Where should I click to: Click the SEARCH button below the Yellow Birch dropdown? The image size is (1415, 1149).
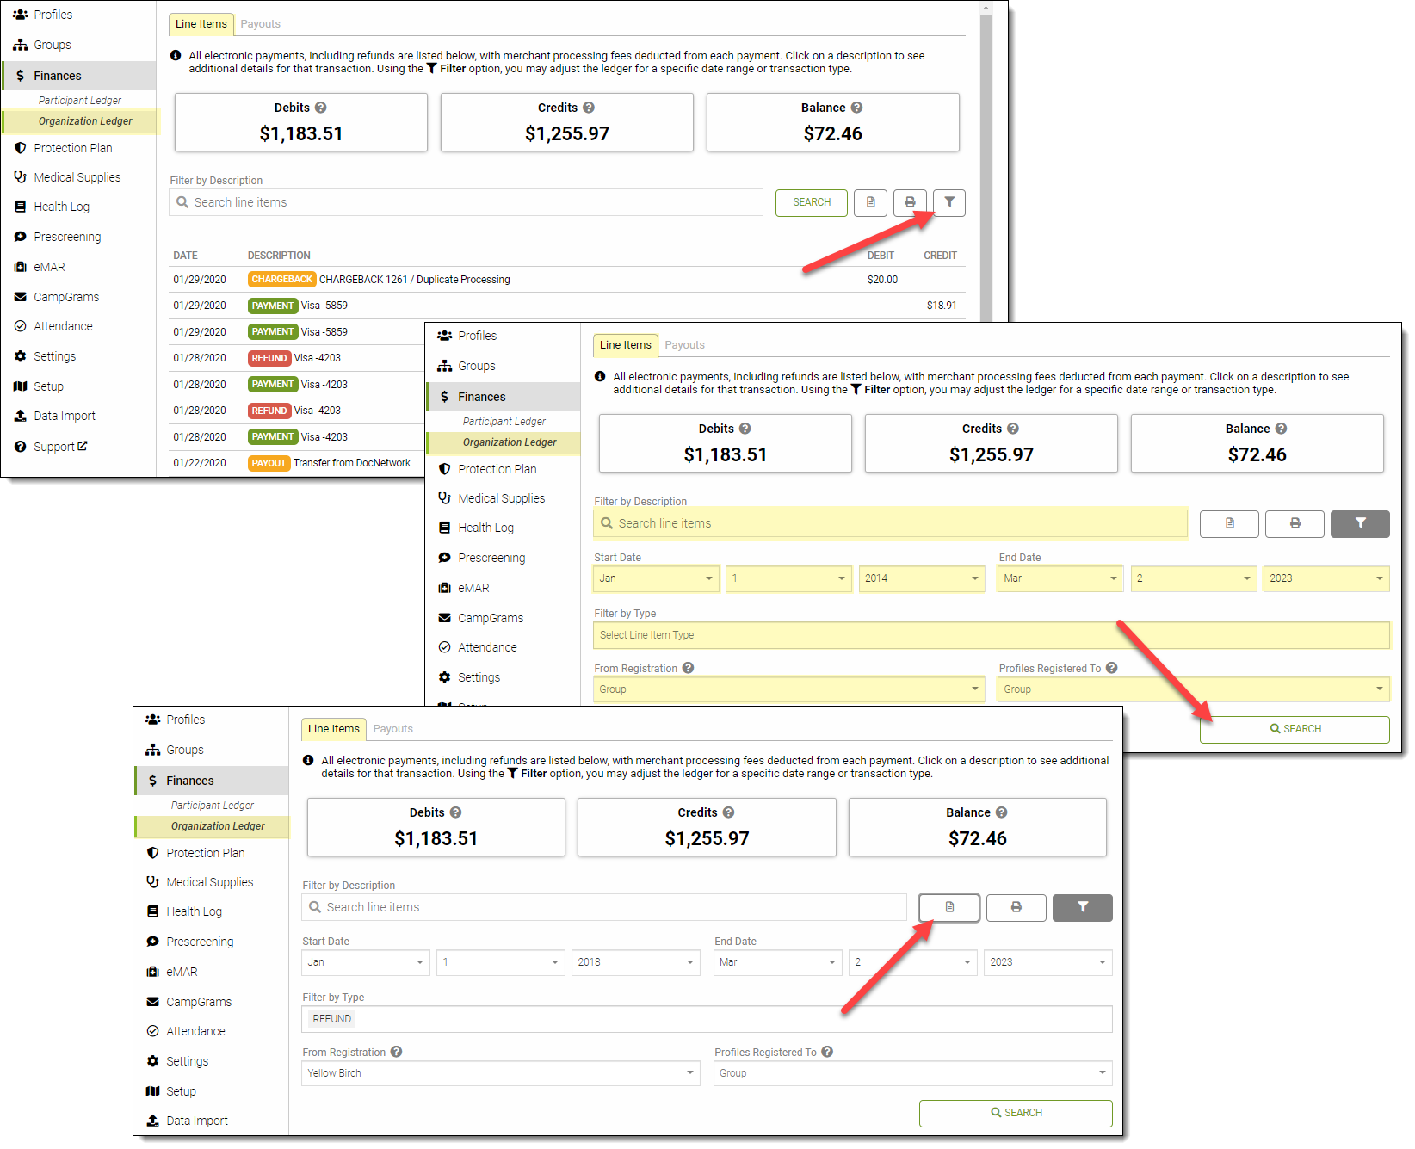pos(1015,1113)
